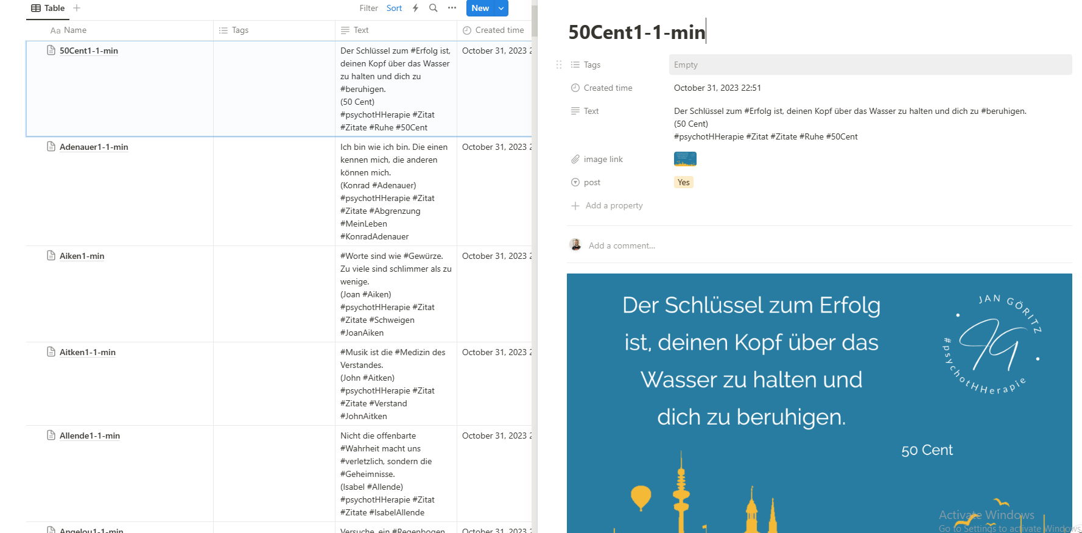Click the drag handle beside the Tags property

click(559, 65)
